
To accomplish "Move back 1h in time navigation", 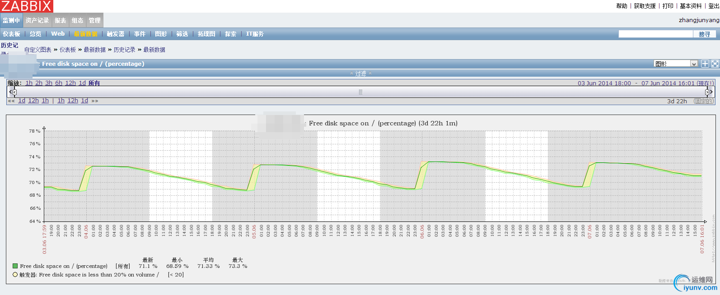I will click(45, 101).
